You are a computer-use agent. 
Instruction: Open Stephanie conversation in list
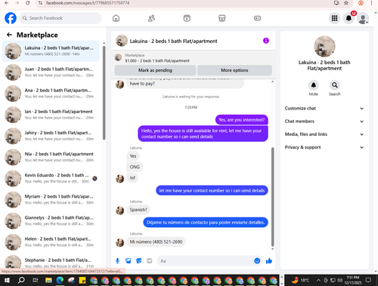[51, 262]
